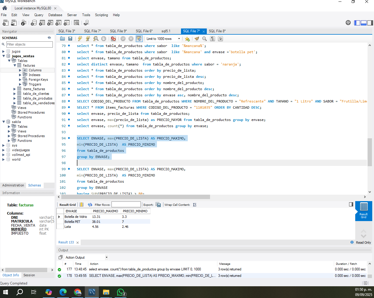Open the Administration tab in Navigator
374x298 pixels.
pos(13,185)
